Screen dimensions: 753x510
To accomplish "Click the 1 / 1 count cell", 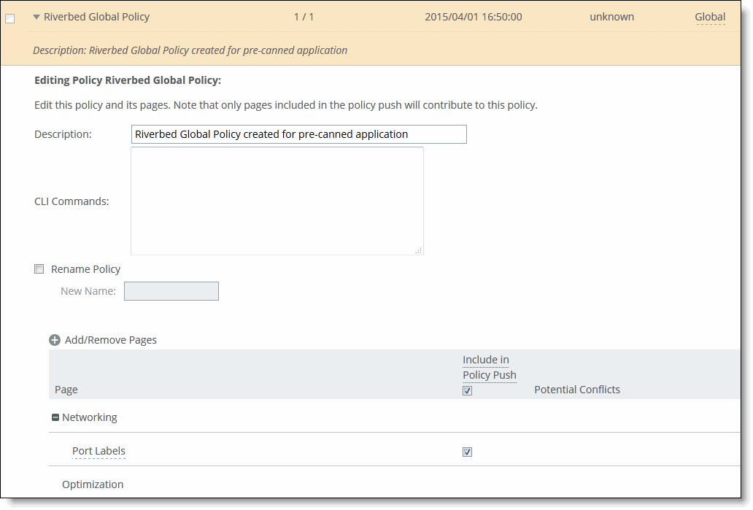I will [x=304, y=17].
